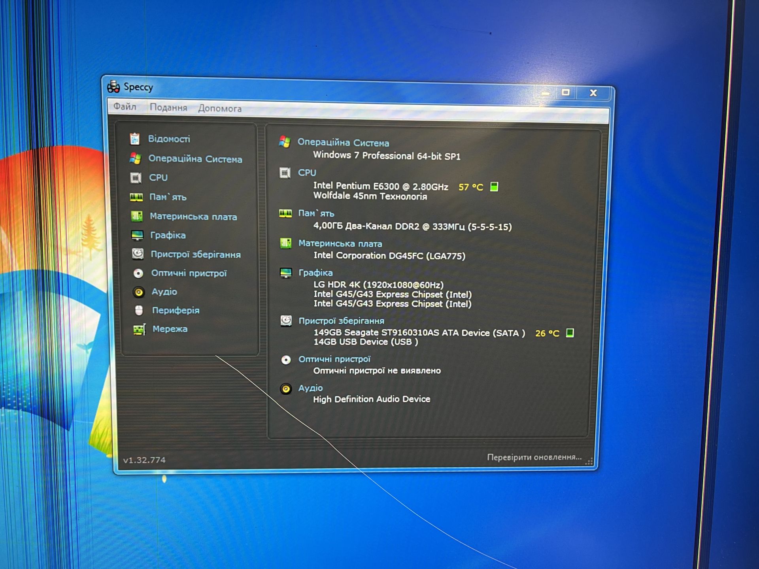Open Операційна Система sidebar section
The image size is (759, 569).
click(195, 159)
